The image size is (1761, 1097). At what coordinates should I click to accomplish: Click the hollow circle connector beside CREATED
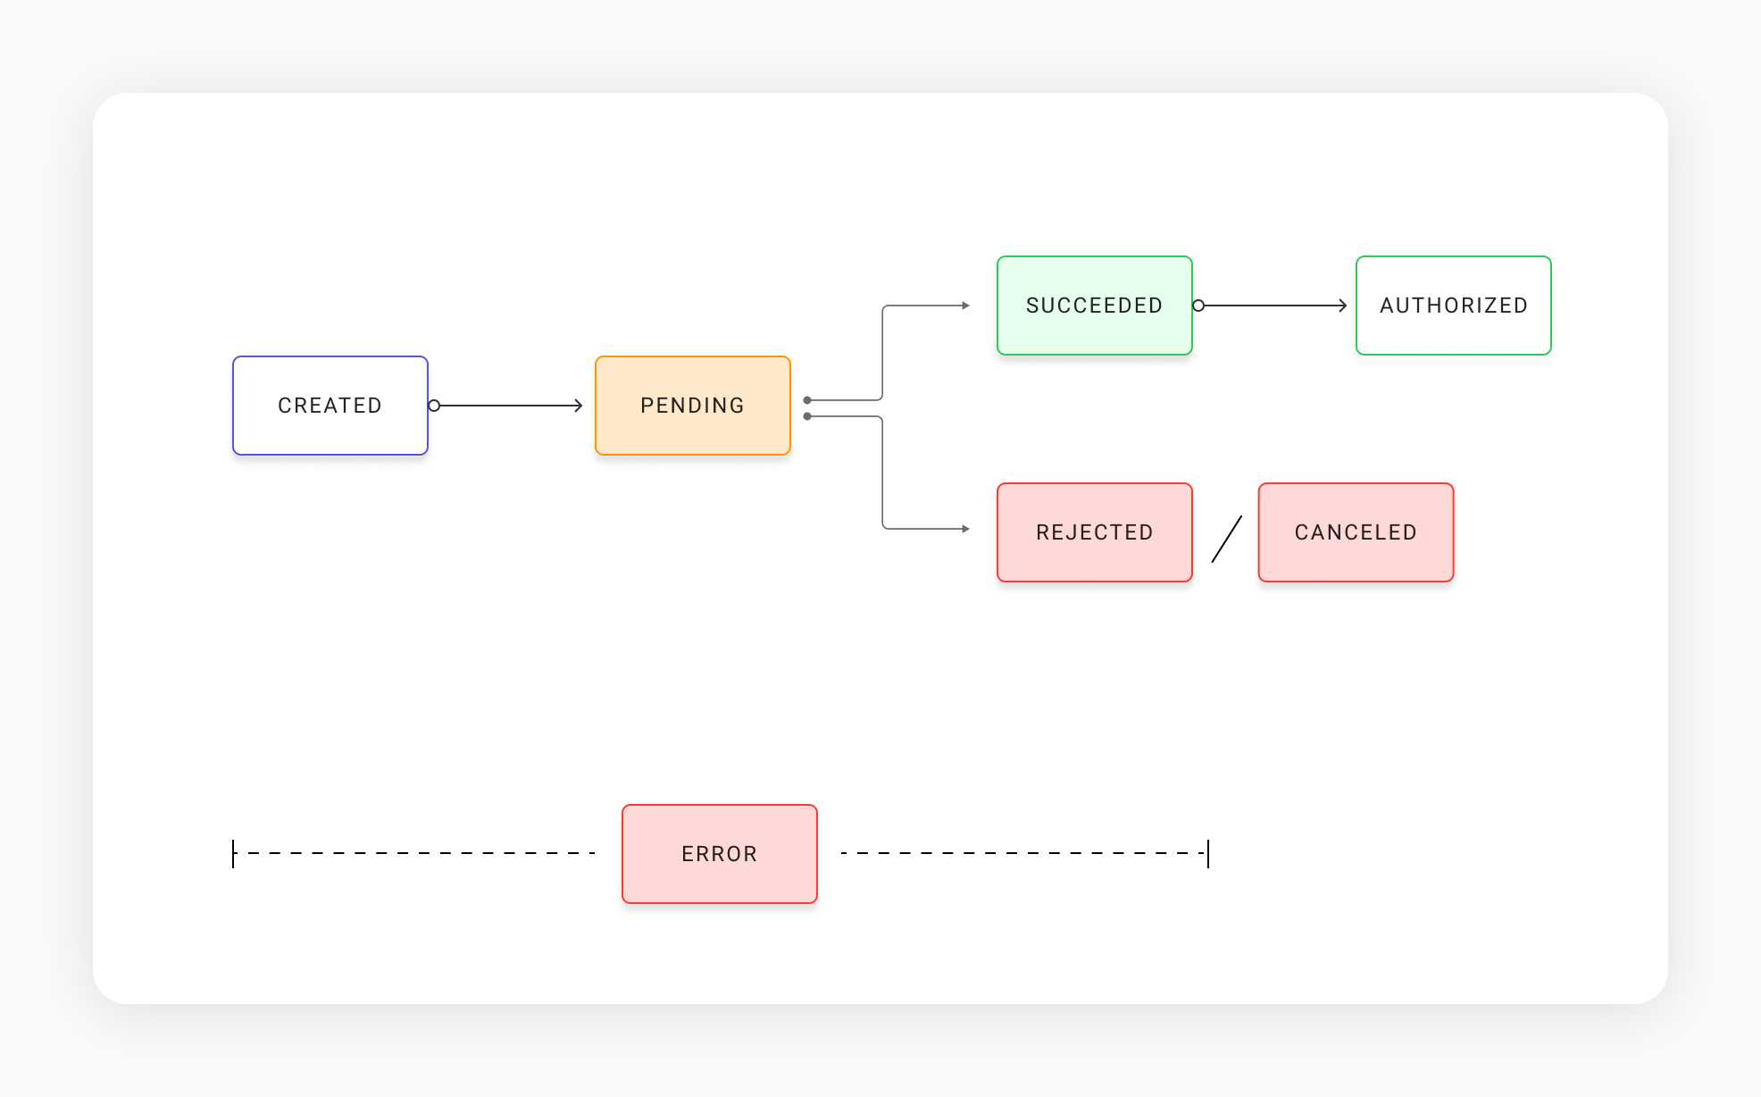tap(434, 406)
